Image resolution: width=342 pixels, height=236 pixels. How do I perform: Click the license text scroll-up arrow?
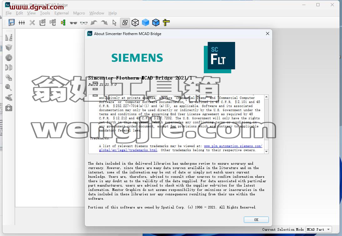tap(266, 97)
